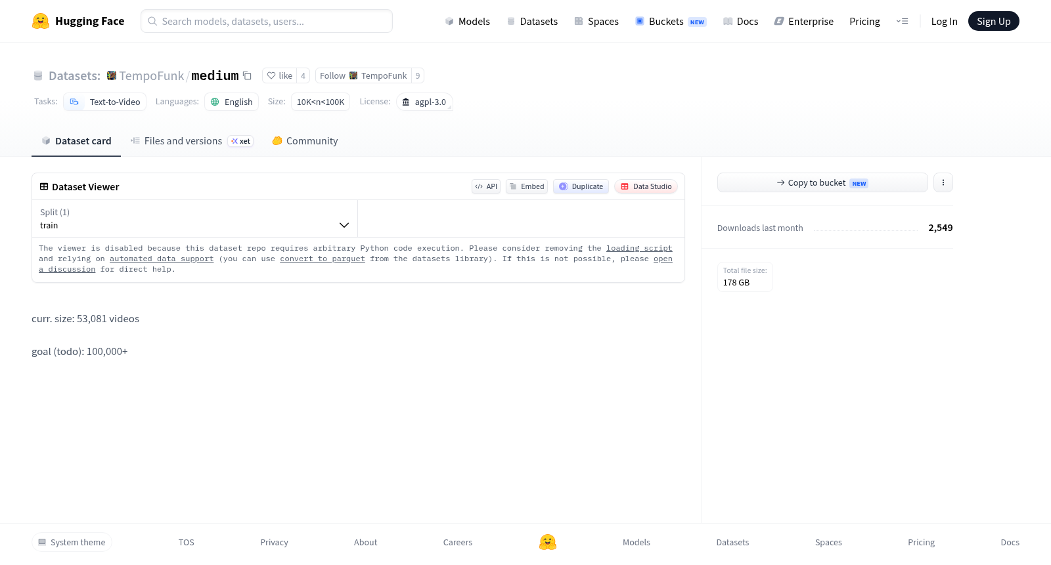Screen dimensions: 1051x565
Task: Click the Dataset Viewer heading
Action: (85, 187)
